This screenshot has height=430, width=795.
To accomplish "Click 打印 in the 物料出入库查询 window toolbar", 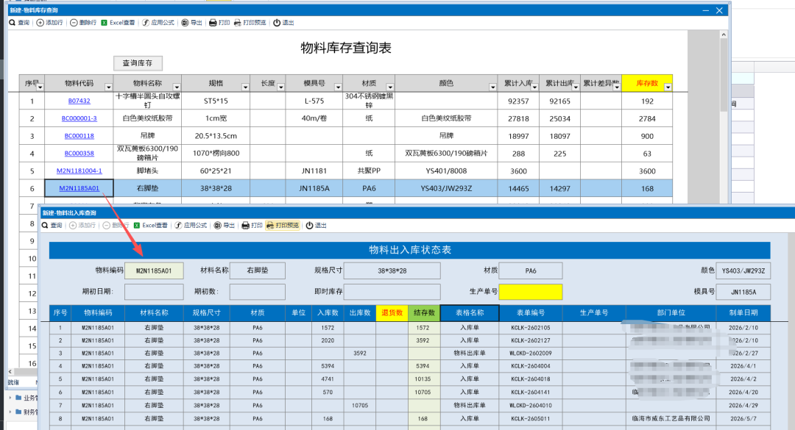I will [x=252, y=226].
